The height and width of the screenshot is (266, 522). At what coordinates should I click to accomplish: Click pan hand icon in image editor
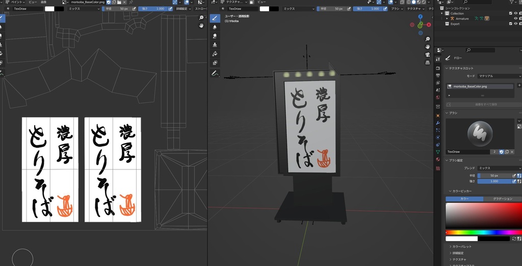click(201, 25)
